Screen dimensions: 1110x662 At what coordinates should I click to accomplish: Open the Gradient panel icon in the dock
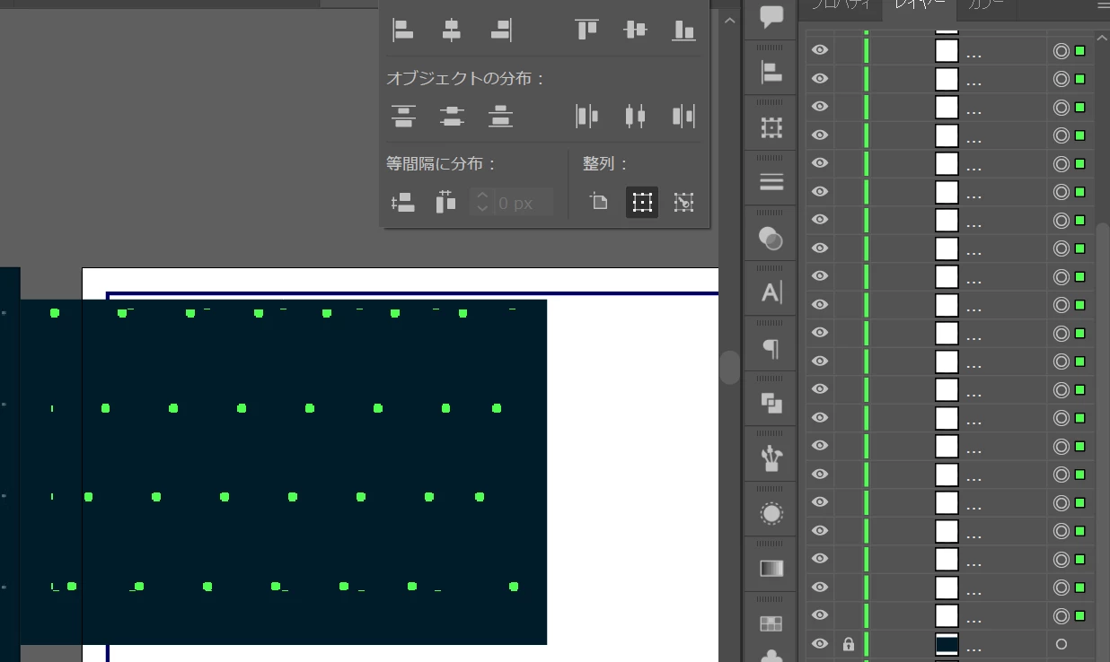(x=771, y=569)
